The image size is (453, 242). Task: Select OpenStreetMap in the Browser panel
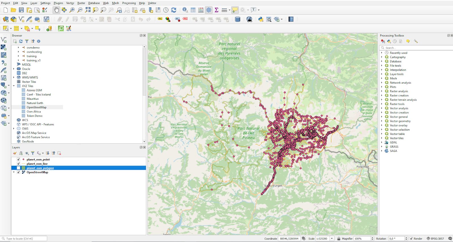tap(37, 107)
